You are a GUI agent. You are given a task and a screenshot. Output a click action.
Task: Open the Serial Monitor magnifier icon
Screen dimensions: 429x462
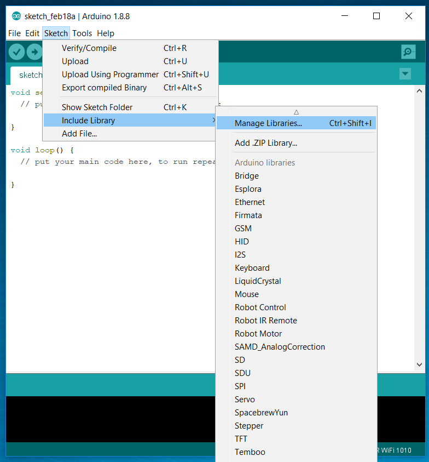point(408,52)
